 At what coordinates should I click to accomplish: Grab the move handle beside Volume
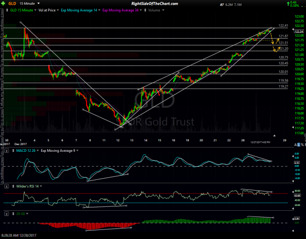(145, 10)
